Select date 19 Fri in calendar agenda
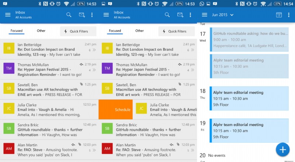Screen dimensions: 295x162 tap(202, 126)
